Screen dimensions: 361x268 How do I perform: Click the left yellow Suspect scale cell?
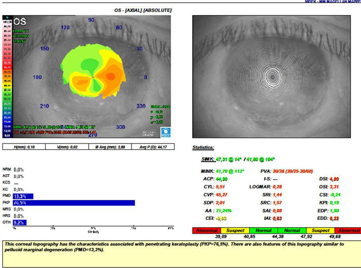click(235, 230)
